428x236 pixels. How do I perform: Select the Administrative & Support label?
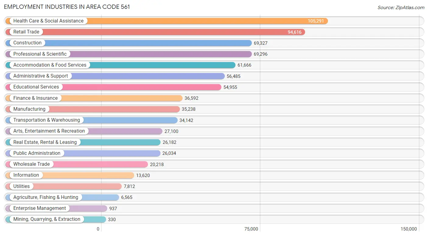[x=41, y=76]
